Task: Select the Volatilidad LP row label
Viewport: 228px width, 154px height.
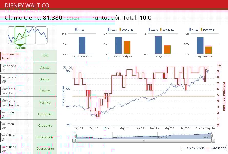Action: (9, 137)
